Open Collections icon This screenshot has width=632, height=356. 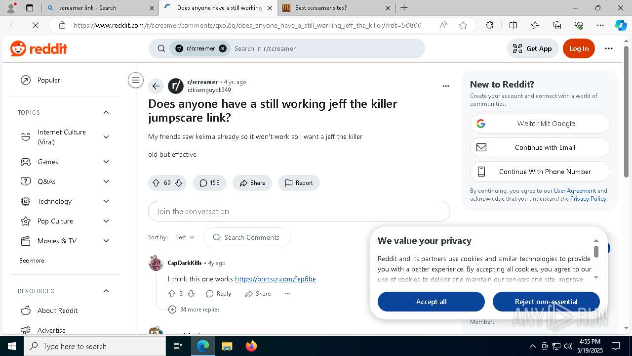557,25
